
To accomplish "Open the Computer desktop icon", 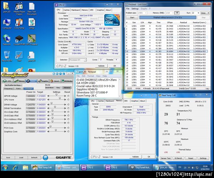I will point(7,24).
